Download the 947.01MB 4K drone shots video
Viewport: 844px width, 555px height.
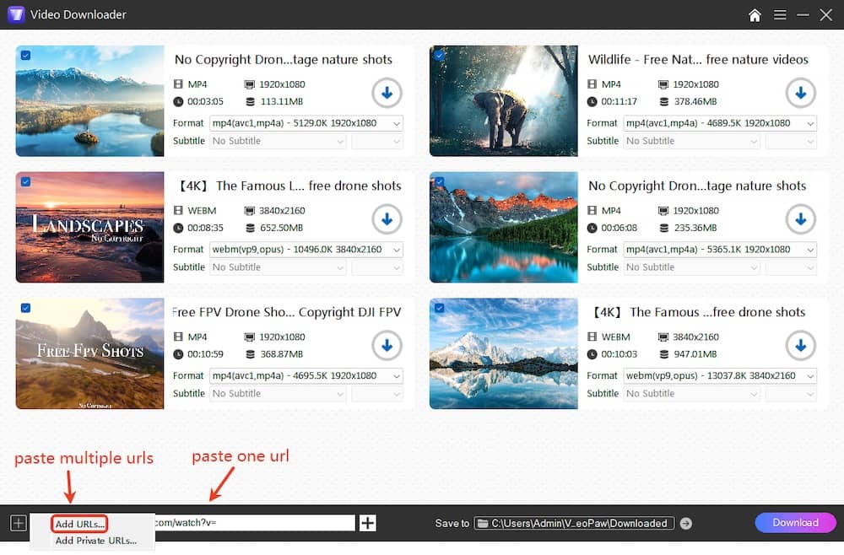[800, 346]
